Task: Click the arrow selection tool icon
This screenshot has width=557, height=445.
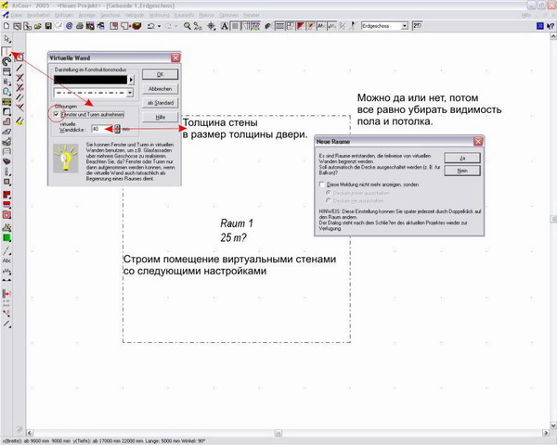Action: click(x=6, y=39)
